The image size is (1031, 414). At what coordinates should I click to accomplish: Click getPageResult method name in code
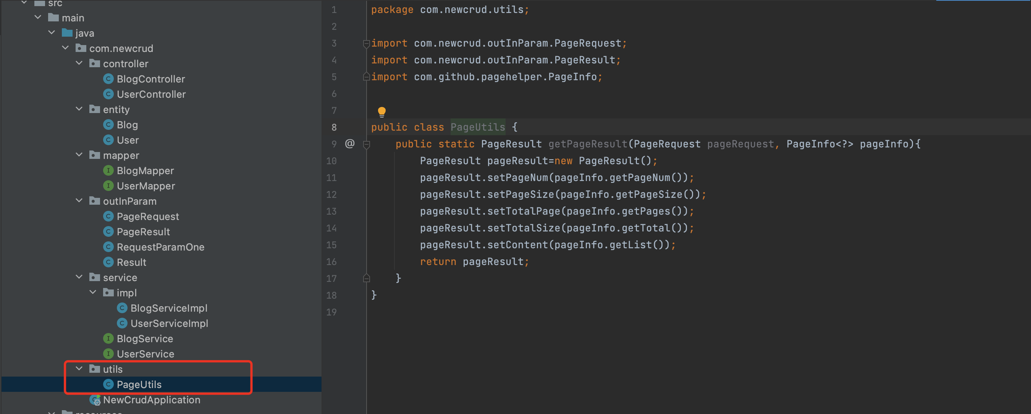pyautogui.click(x=588, y=144)
